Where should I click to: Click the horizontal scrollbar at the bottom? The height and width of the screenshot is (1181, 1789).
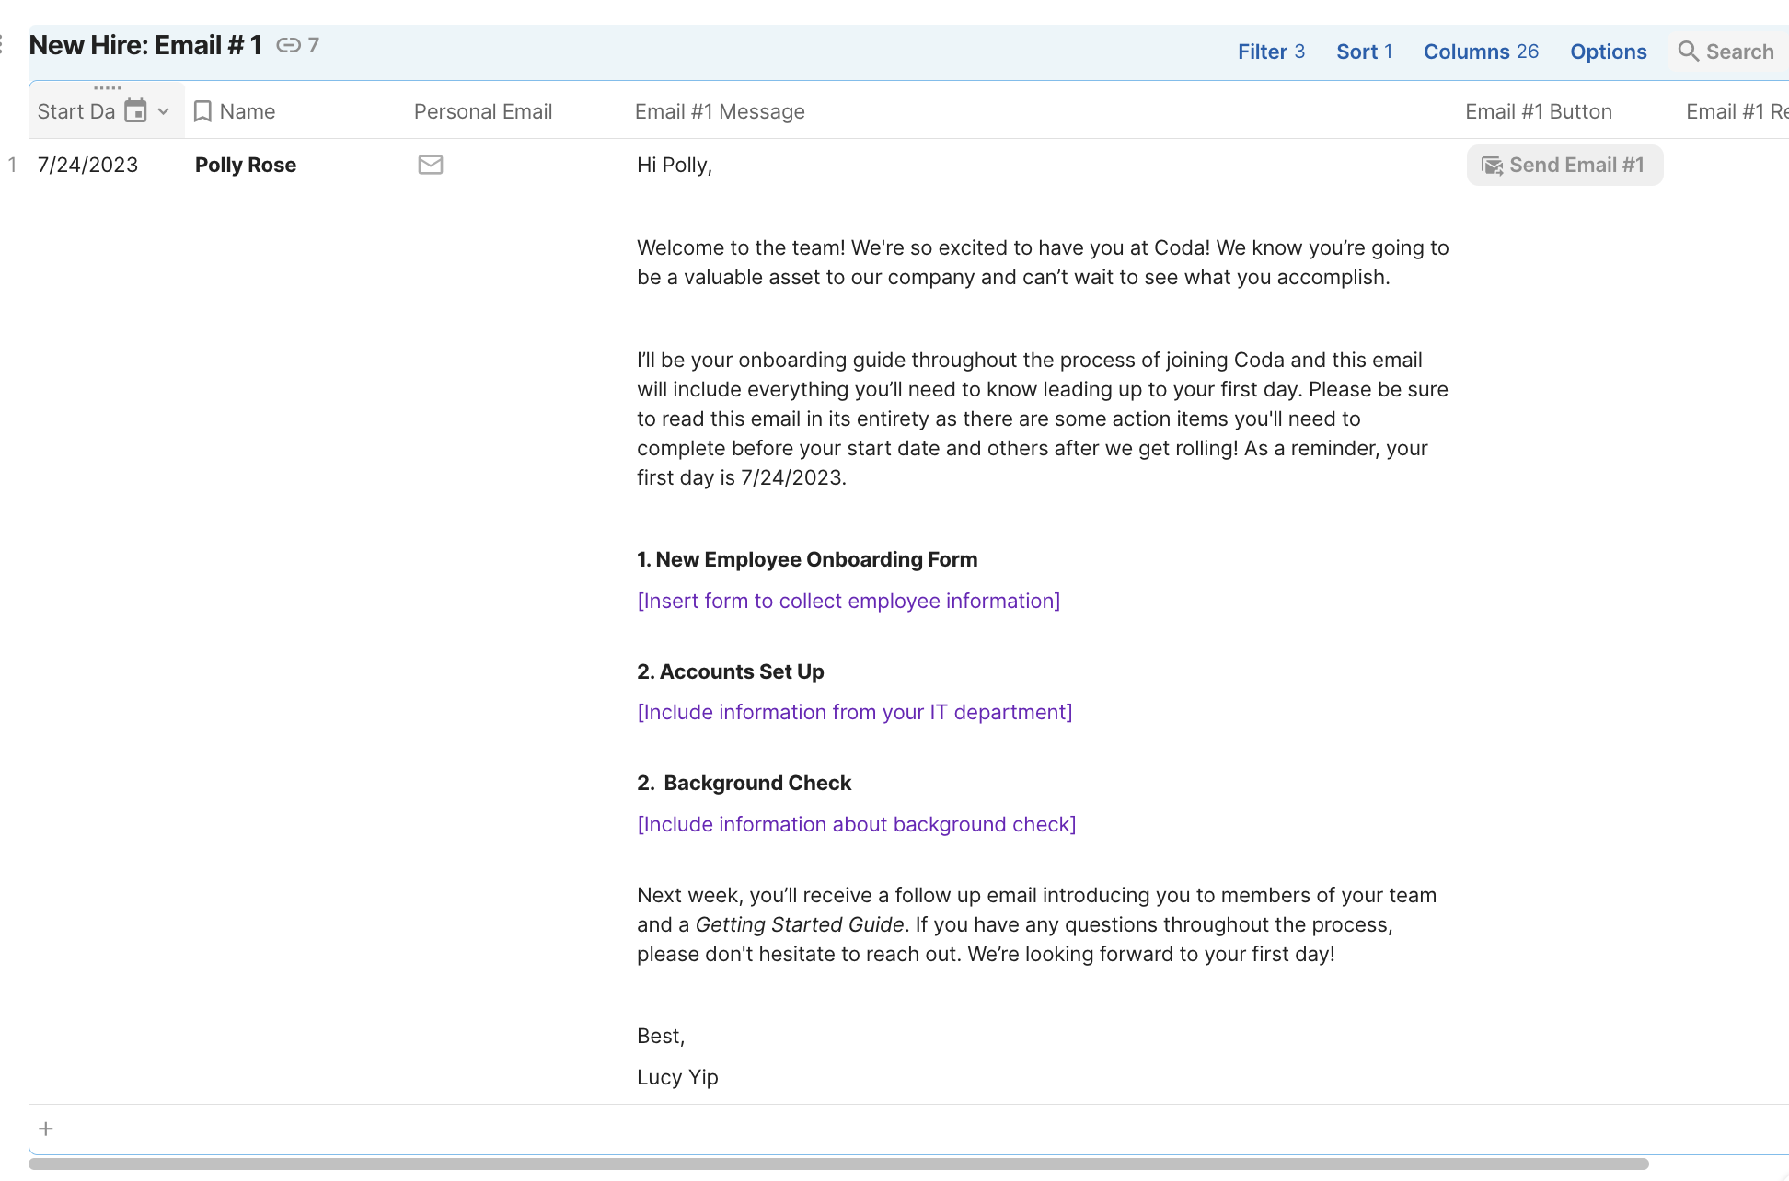838,1164
